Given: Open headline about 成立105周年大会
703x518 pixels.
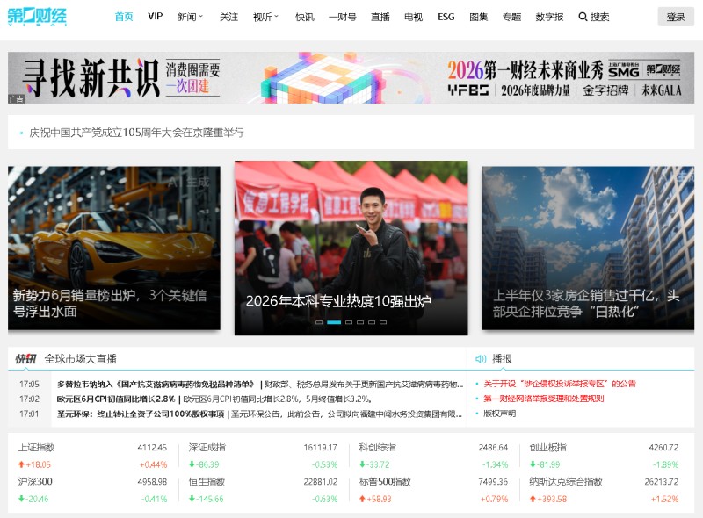Looking at the screenshot, I should tap(136, 133).
